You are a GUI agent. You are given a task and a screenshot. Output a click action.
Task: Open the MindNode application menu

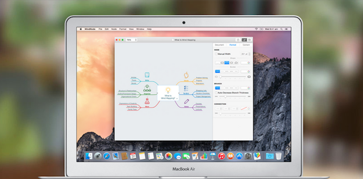[90, 29]
